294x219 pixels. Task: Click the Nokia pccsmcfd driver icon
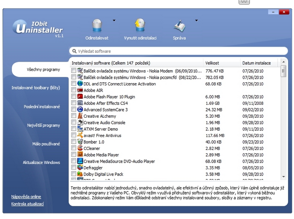pos(80,77)
